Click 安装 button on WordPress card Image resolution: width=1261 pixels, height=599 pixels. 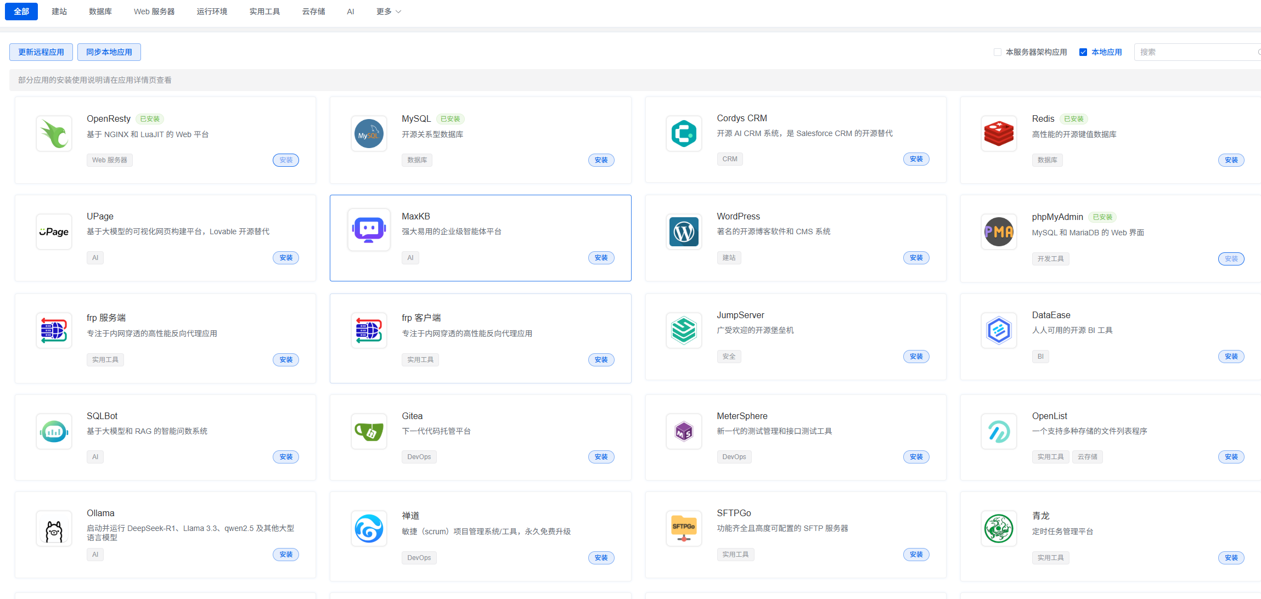916,258
